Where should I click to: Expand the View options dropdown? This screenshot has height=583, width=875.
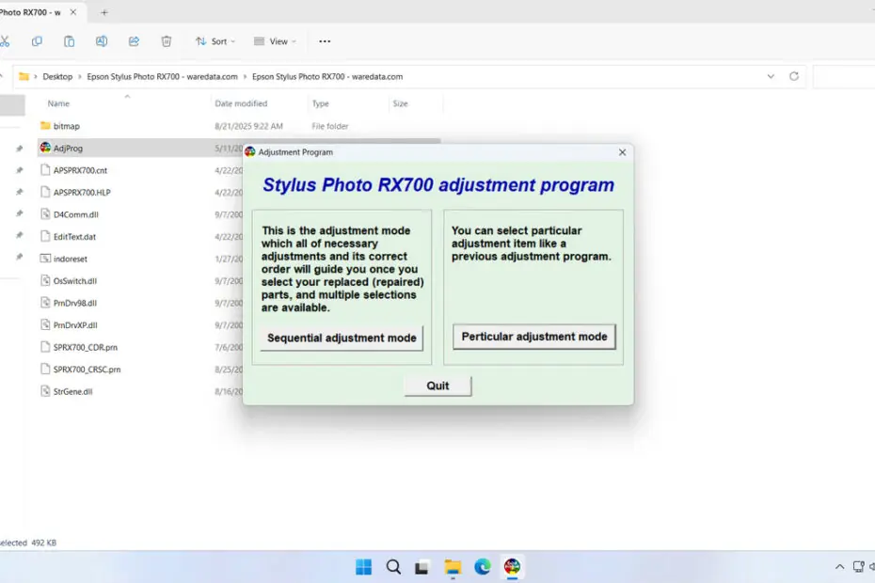[275, 41]
